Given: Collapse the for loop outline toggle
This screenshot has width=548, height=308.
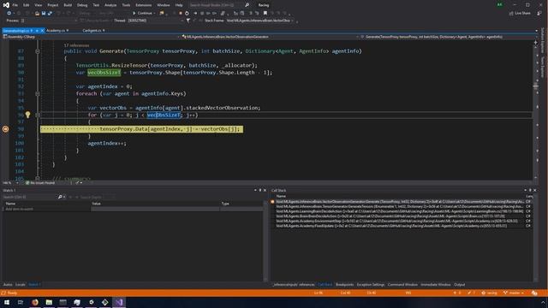Looking at the screenshot, I should 38,115.
